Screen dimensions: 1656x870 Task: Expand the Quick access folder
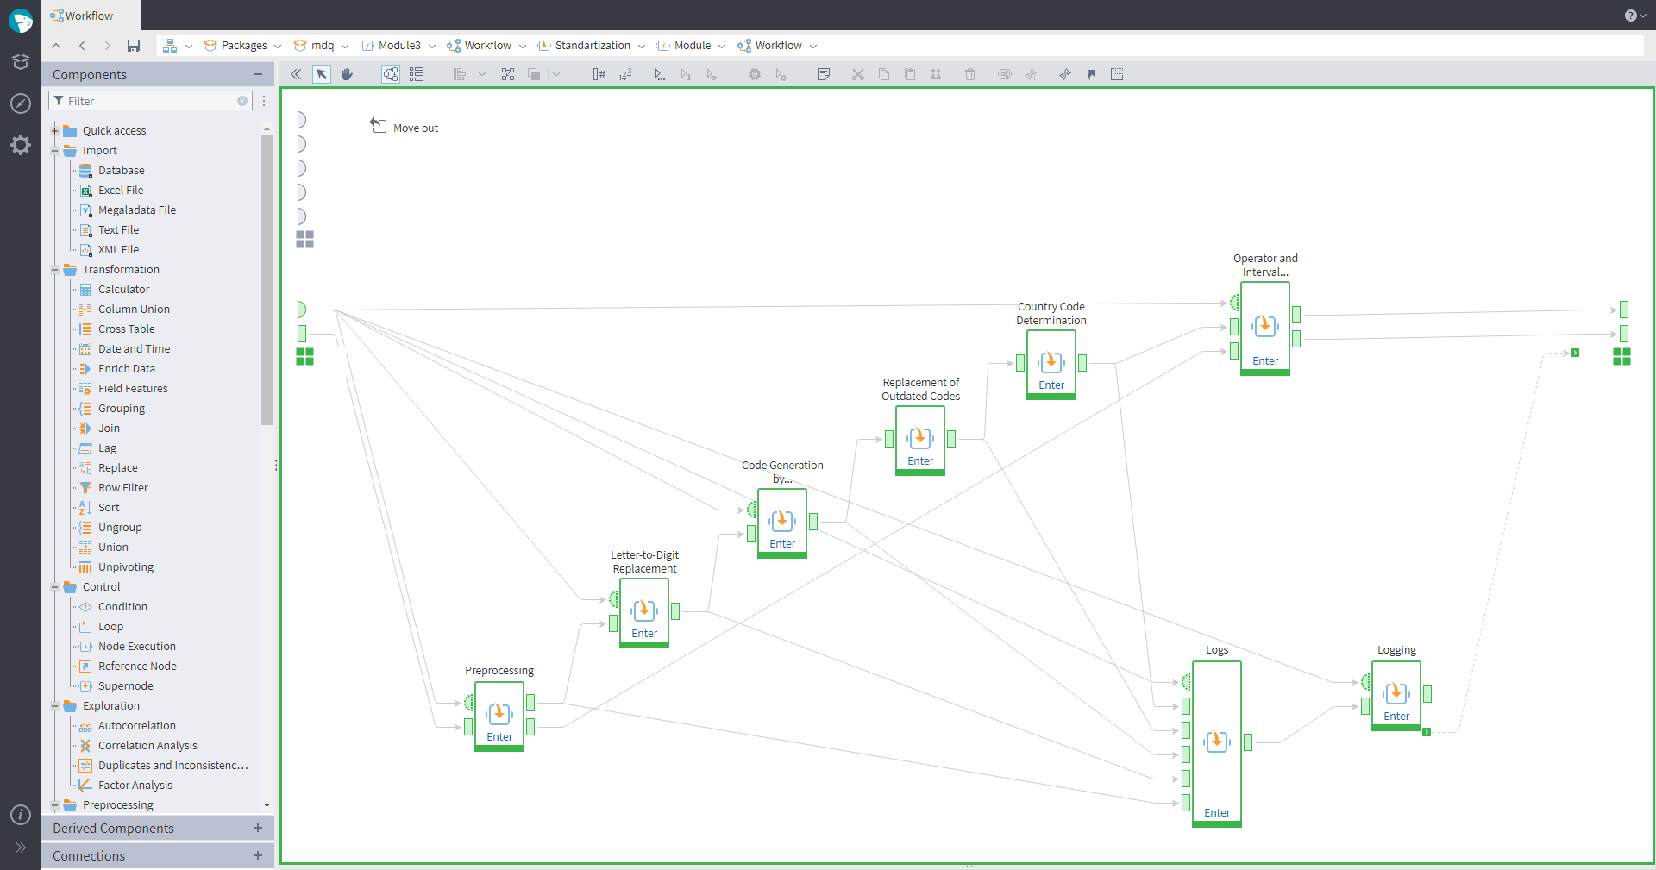pyautogui.click(x=55, y=131)
